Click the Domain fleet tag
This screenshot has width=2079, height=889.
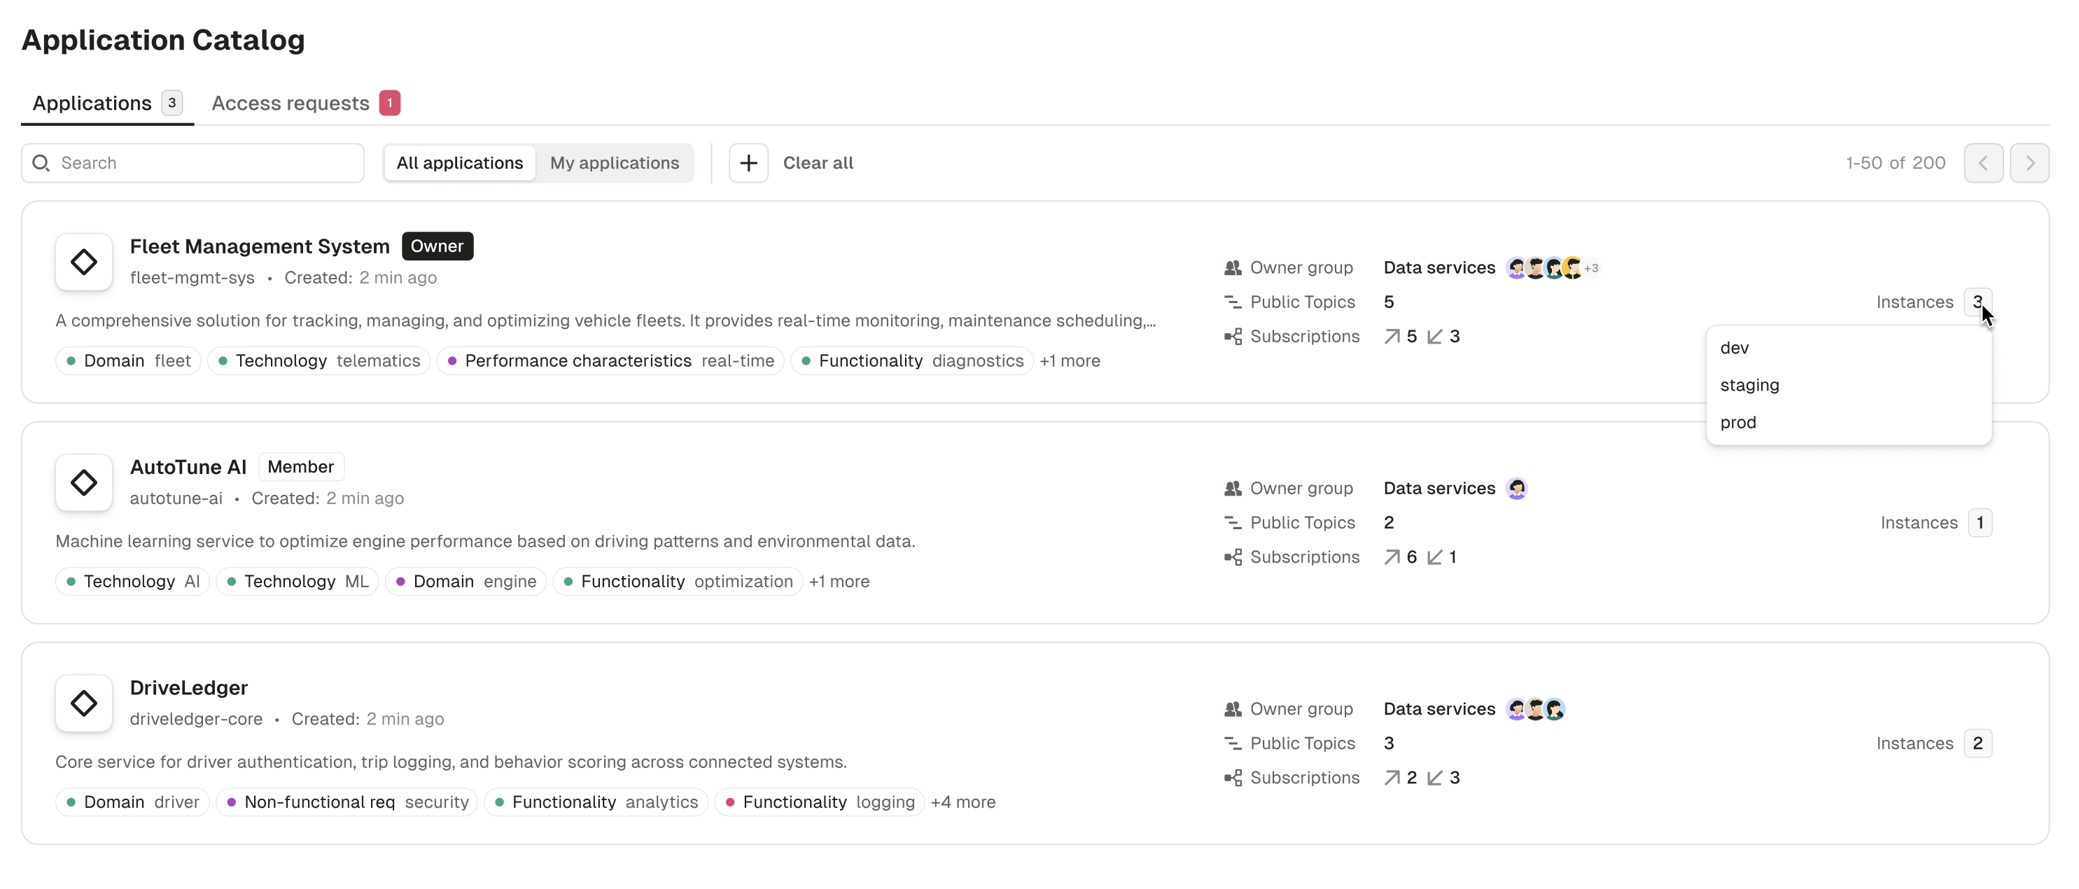coord(128,360)
